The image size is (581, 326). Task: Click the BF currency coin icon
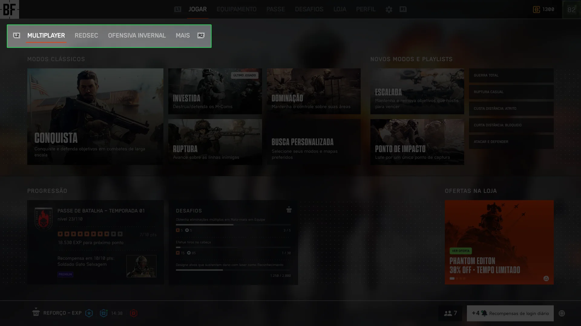(536, 9)
